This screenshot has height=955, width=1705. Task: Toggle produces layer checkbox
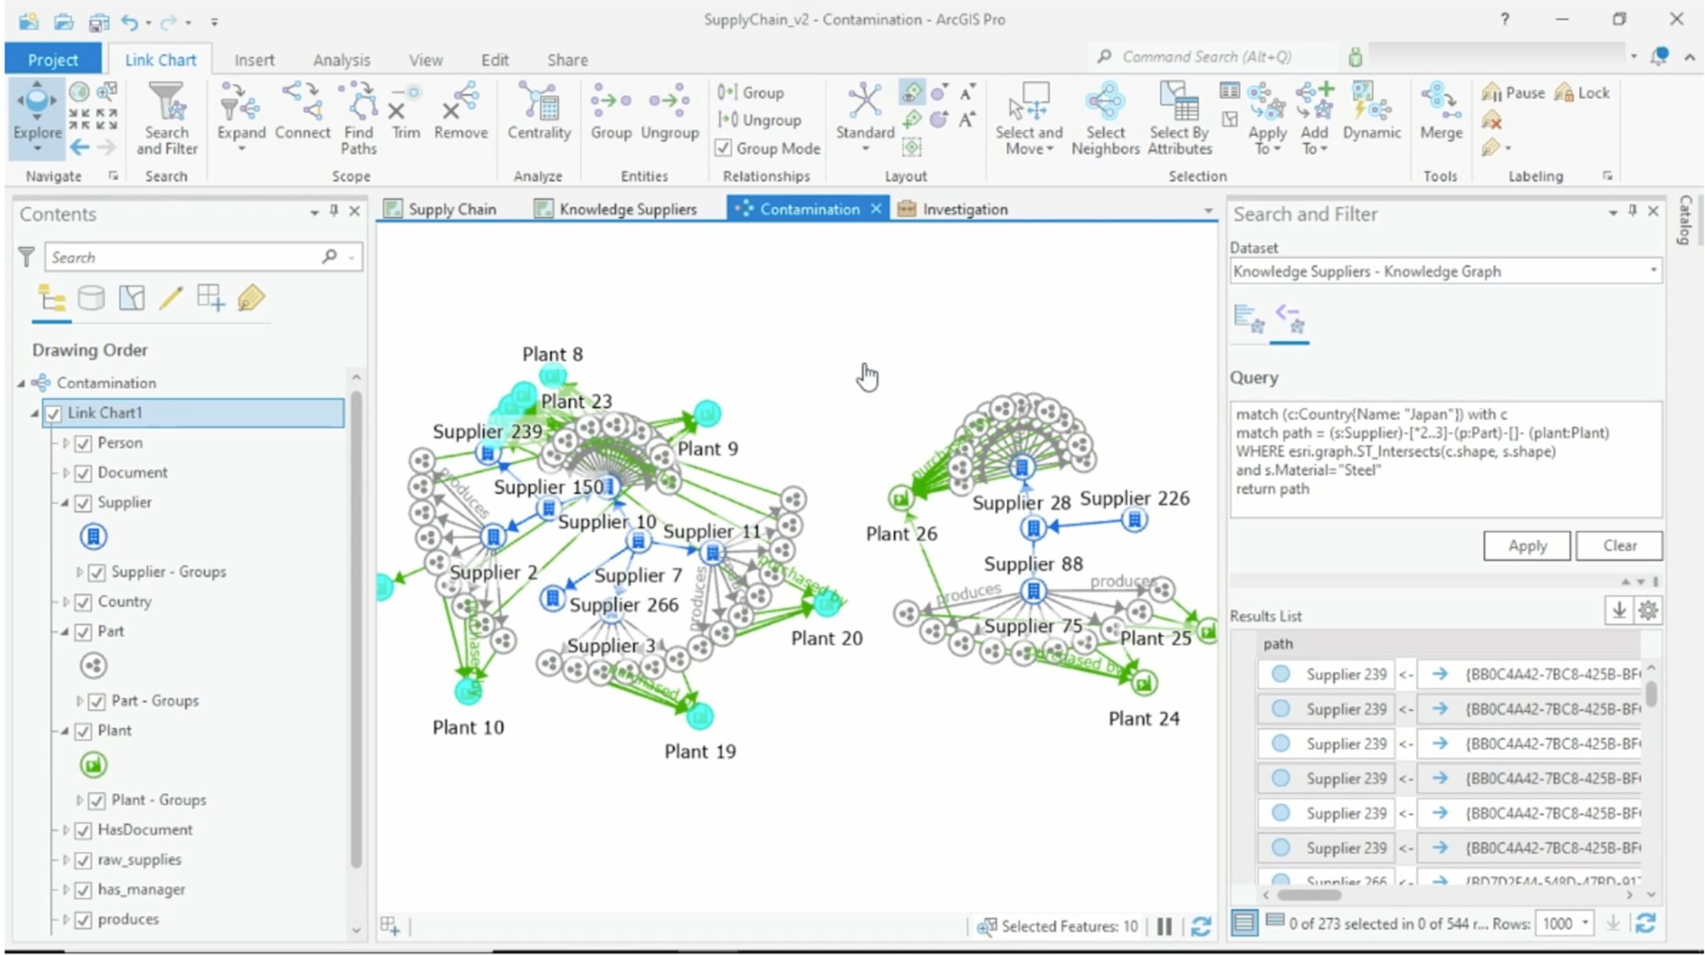pos(83,920)
